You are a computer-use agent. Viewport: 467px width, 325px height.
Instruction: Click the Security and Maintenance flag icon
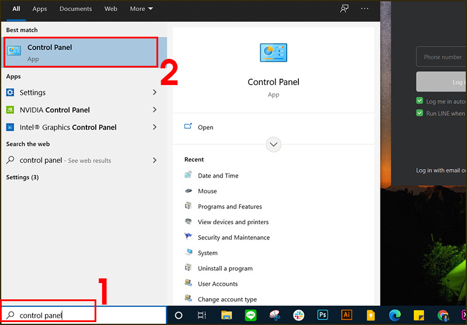188,236
